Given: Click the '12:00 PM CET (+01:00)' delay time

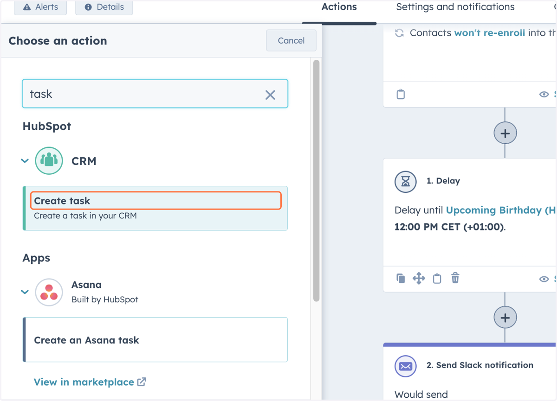Looking at the screenshot, I should (449, 227).
